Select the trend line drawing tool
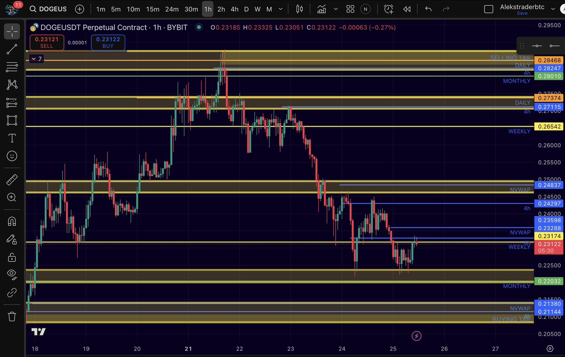This screenshot has width=565, height=357. click(12, 49)
